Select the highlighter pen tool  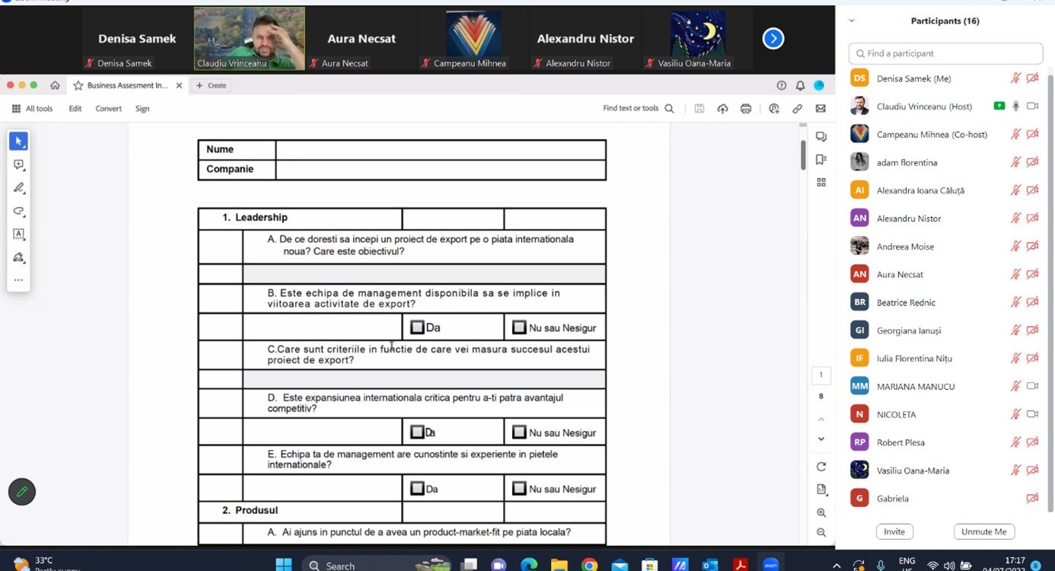tap(19, 187)
